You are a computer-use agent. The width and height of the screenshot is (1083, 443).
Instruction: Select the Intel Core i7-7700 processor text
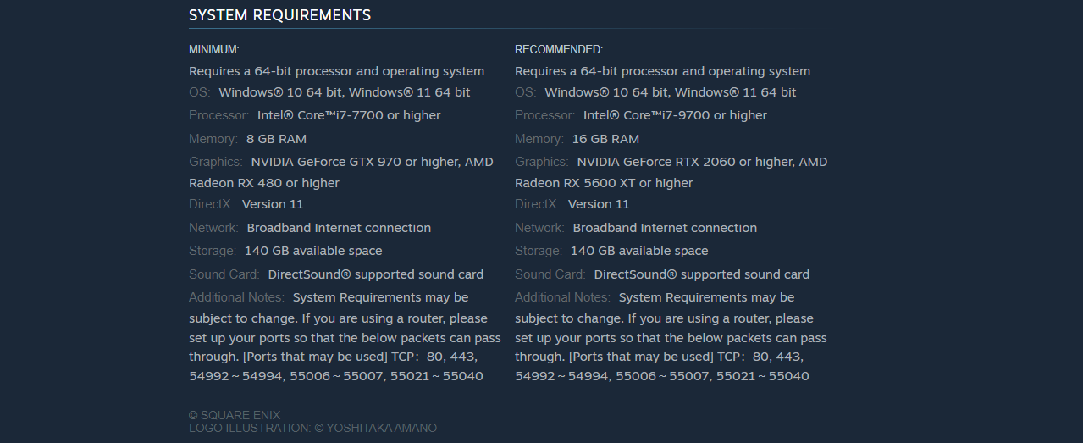pyautogui.click(x=349, y=115)
